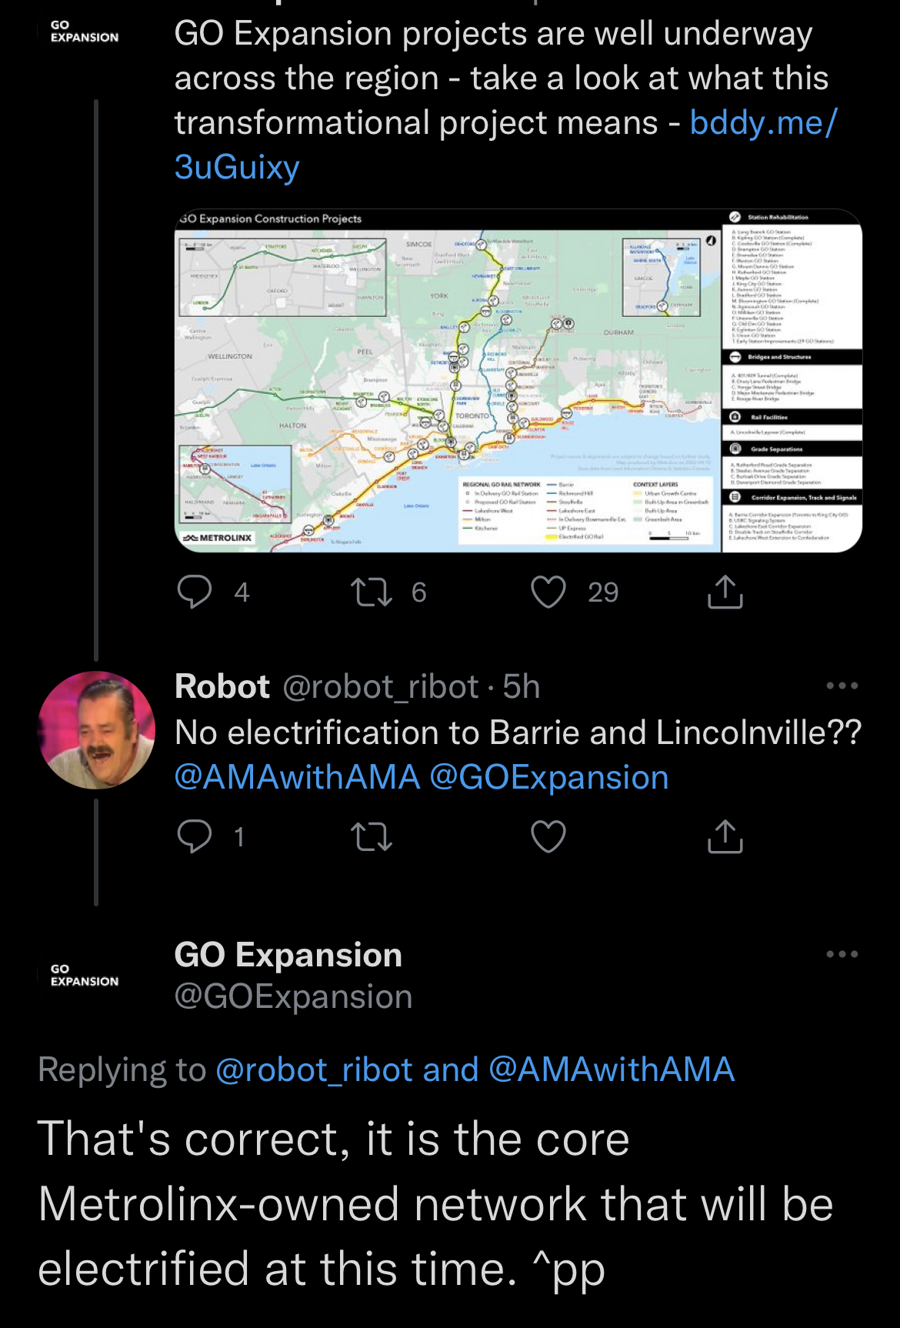This screenshot has height=1328, width=900.
Task: Like Robot's tweet about Barrie electrification
Action: (548, 836)
